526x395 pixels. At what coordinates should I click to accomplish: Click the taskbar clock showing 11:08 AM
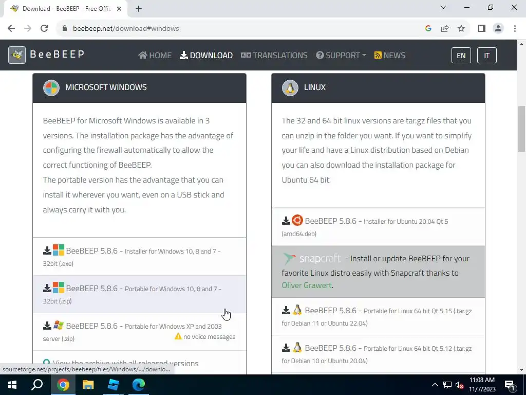(x=482, y=385)
